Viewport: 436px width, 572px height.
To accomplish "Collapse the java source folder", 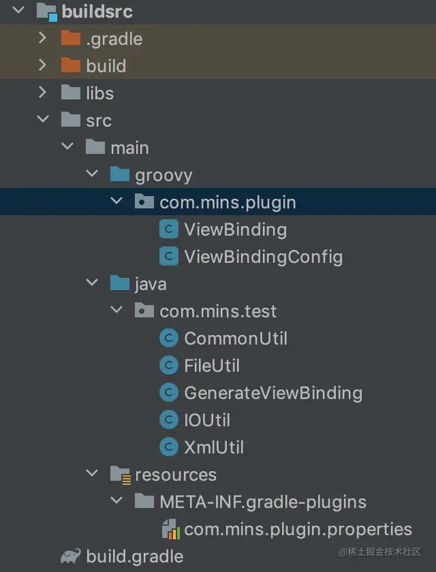I will pos(92,283).
